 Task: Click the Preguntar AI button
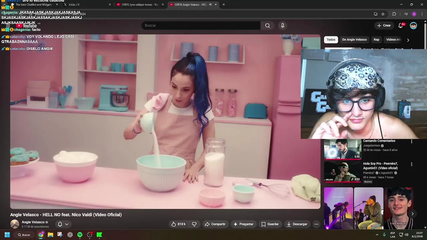(243, 224)
